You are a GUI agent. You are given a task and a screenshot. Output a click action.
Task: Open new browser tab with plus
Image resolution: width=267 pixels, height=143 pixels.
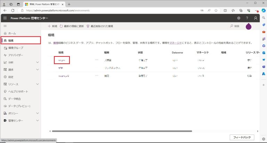(69, 4)
